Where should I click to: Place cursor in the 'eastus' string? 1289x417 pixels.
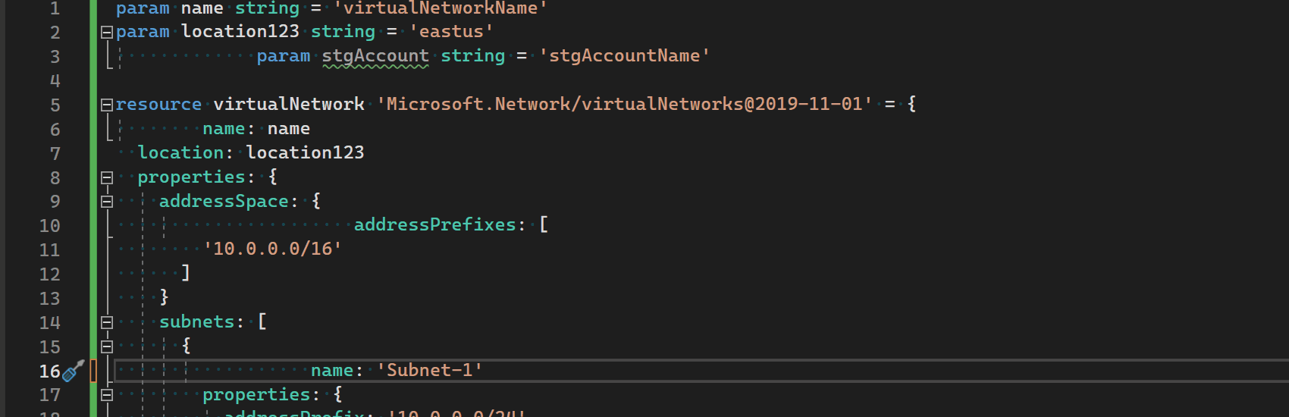[451, 32]
